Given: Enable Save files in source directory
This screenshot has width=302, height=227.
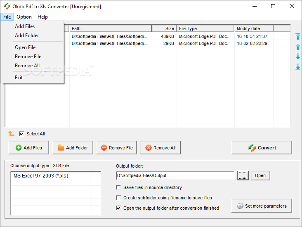Looking at the screenshot, I should point(118,187).
